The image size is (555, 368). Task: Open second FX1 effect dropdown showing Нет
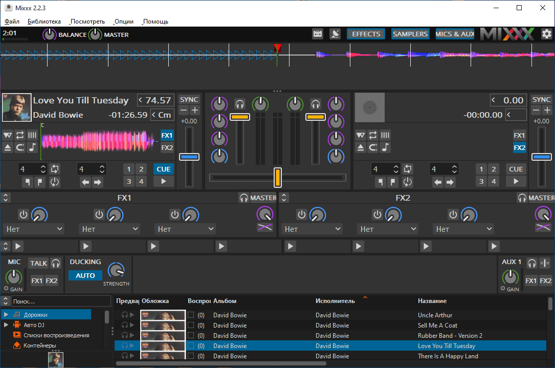point(110,229)
